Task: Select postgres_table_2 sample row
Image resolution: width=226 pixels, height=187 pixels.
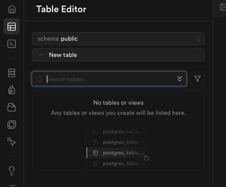Action: pyautogui.click(x=119, y=153)
